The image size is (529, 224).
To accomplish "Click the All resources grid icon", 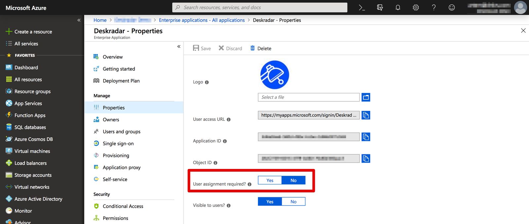I will click(x=9, y=79).
